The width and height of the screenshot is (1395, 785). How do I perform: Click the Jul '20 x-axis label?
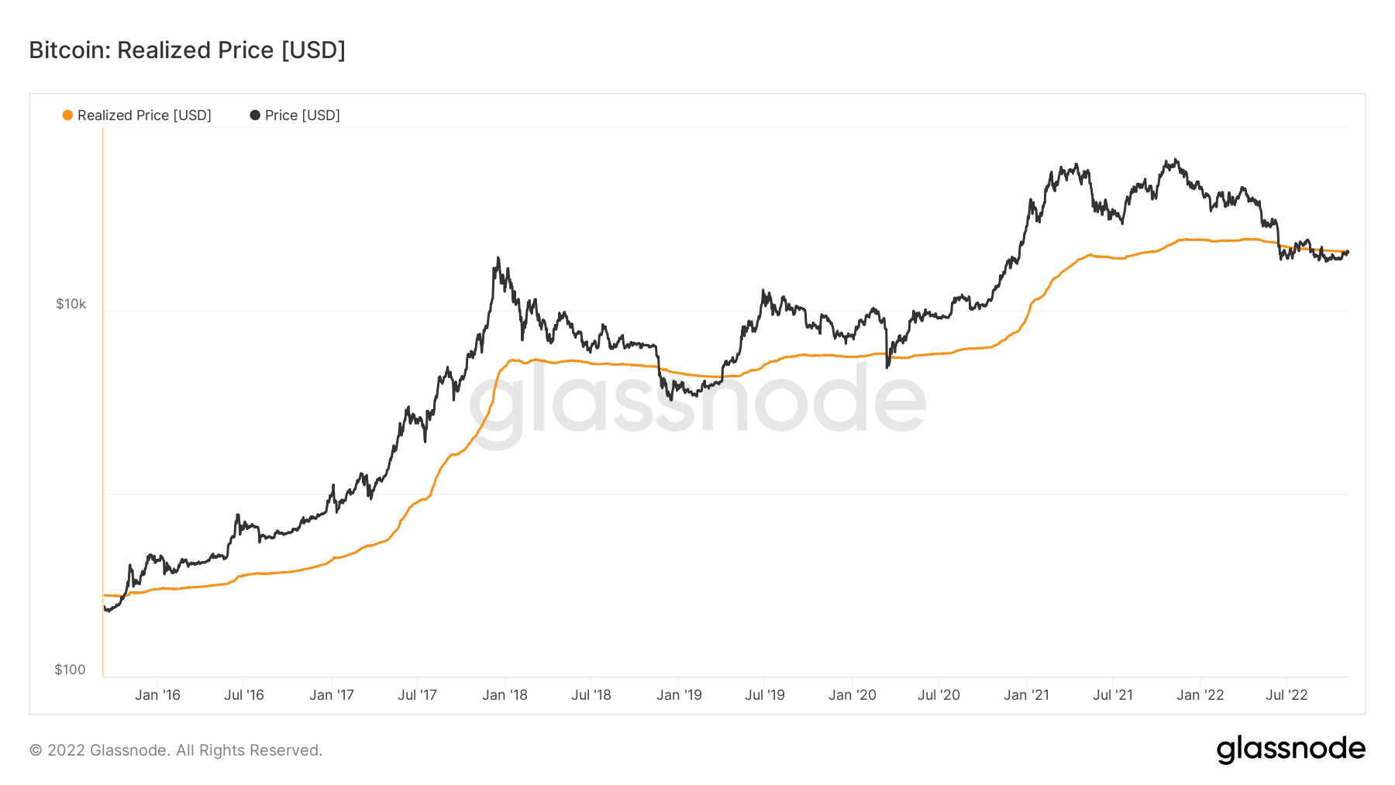[939, 695]
